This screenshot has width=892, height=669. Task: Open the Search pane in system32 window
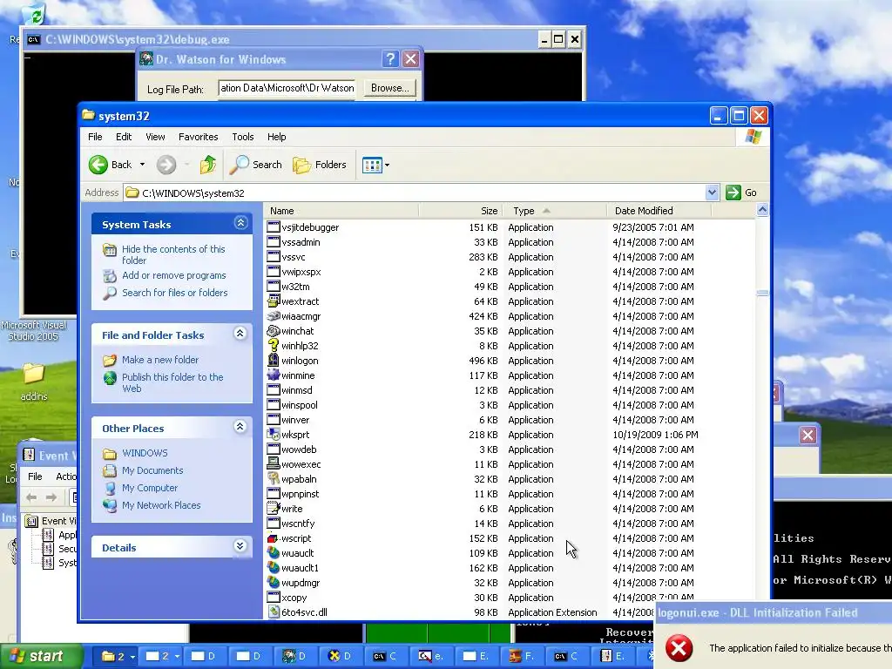256,165
